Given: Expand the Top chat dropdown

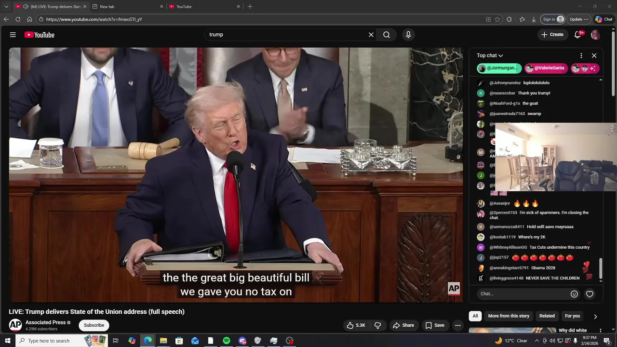Looking at the screenshot, I should point(490,55).
